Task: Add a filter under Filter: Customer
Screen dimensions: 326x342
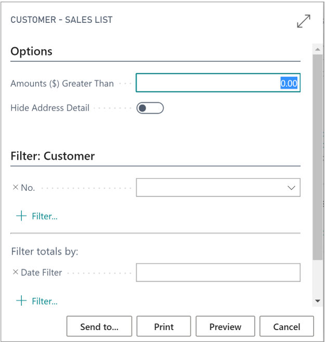Action: (37, 216)
